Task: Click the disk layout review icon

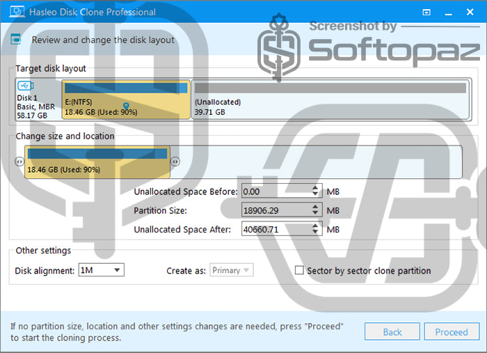Action: (x=16, y=40)
